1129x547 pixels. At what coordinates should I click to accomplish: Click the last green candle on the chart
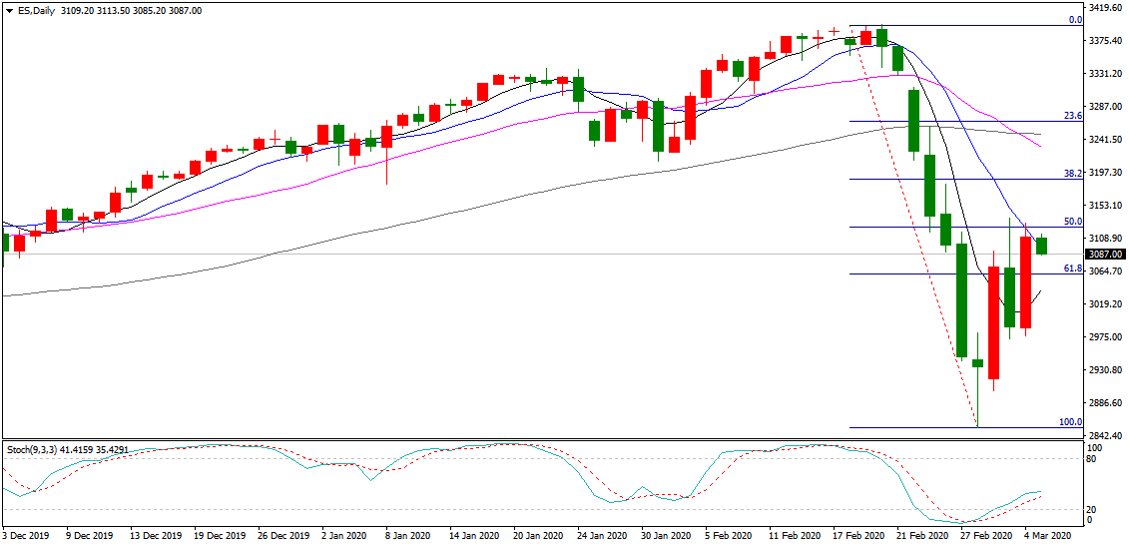pyautogui.click(x=1042, y=246)
